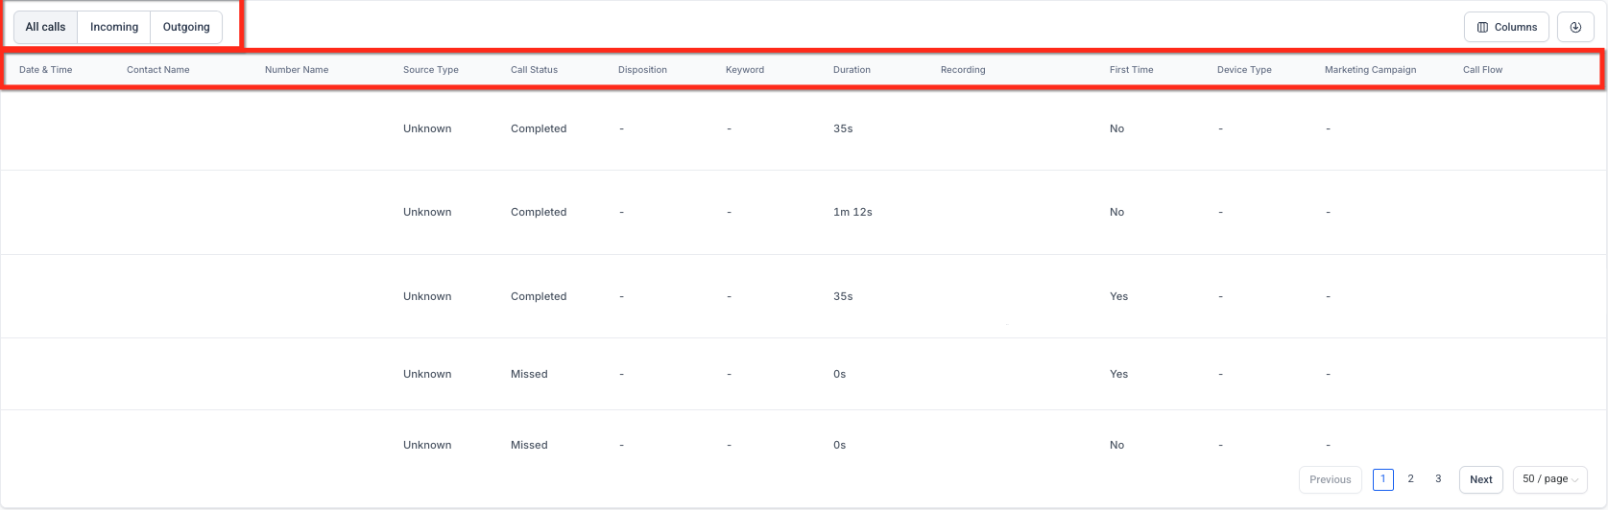Open the Columns settings button

pyautogui.click(x=1506, y=27)
